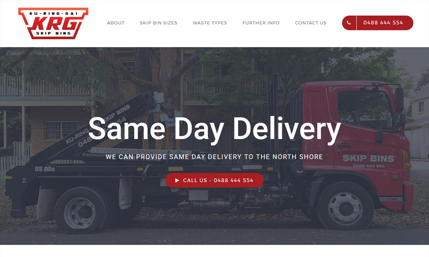Open the About menu item
The height and width of the screenshot is (257, 429).
(x=115, y=23)
